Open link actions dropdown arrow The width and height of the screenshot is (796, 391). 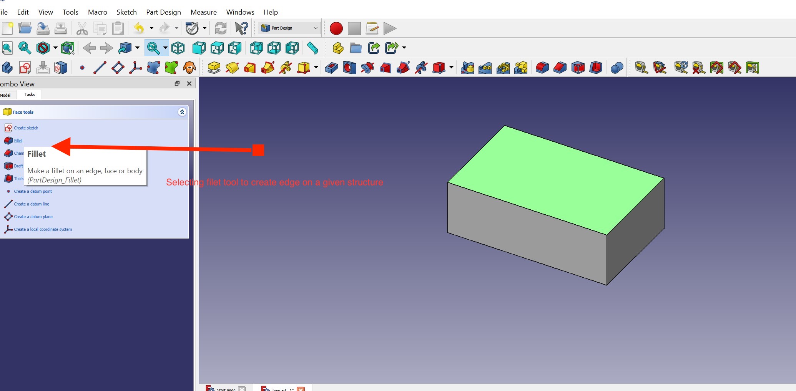pyautogui.click(x=404, y=48)
